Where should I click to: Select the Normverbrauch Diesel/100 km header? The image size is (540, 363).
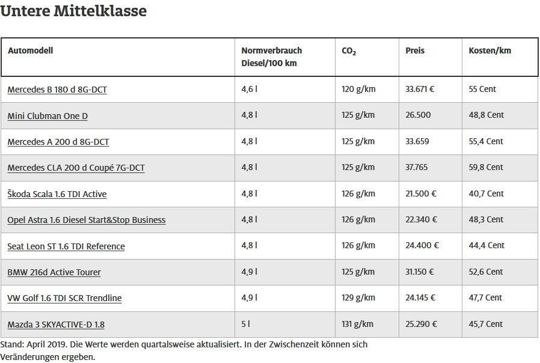click(x=271, y=56)
